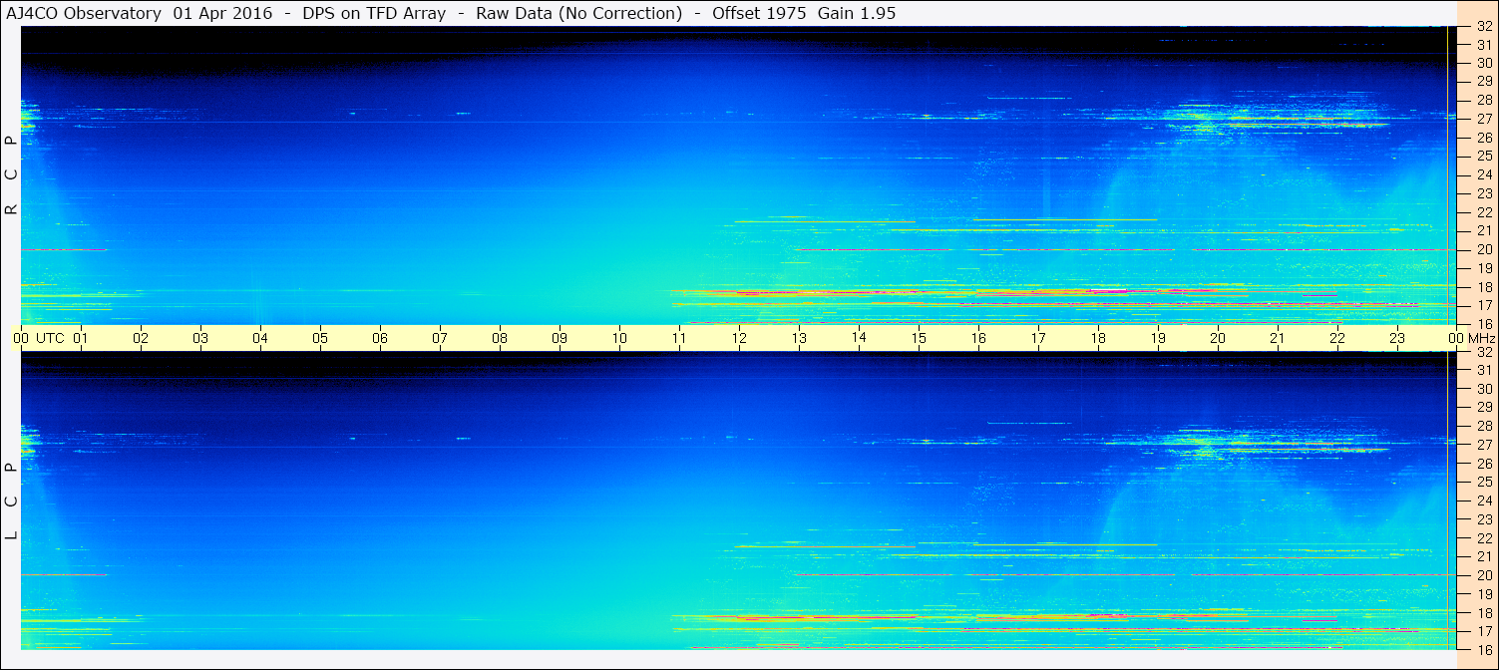
Task: Click the 26 MHz tick in LCP panel
Action: click(x=1484, y=464)
